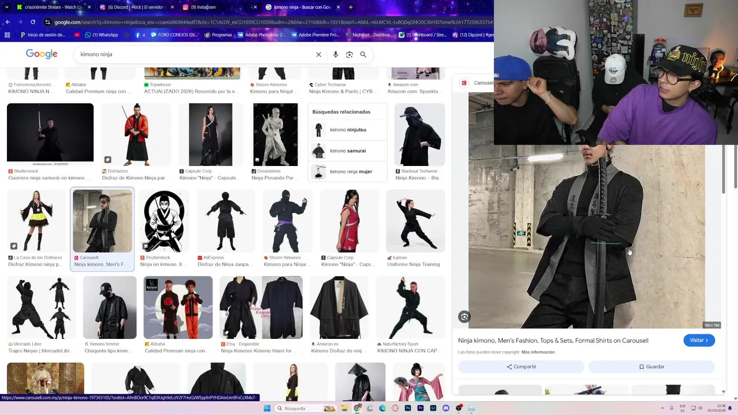Image resolution: width=738 pixels, height=415 pixels.
Task: Open FORO CONEJOS EN bookmark
Action: point(174,35)
